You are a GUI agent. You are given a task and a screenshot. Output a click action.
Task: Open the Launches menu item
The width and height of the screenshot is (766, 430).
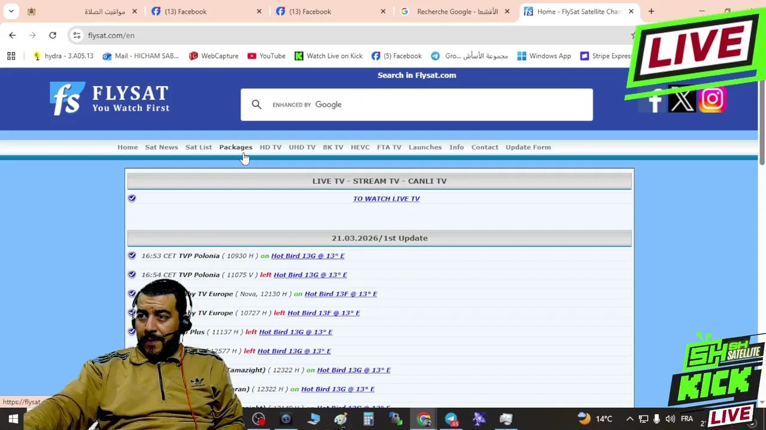coord(425,147)
